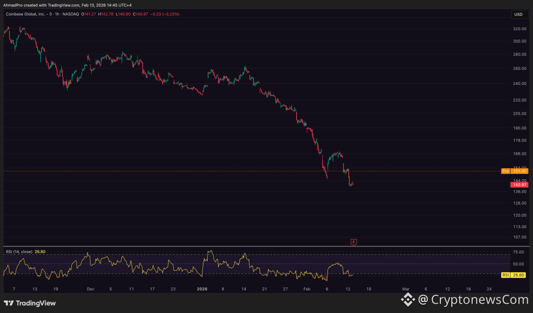
Task: Click the earnings 'E' marker icon
Action: [x=353, y=242]
